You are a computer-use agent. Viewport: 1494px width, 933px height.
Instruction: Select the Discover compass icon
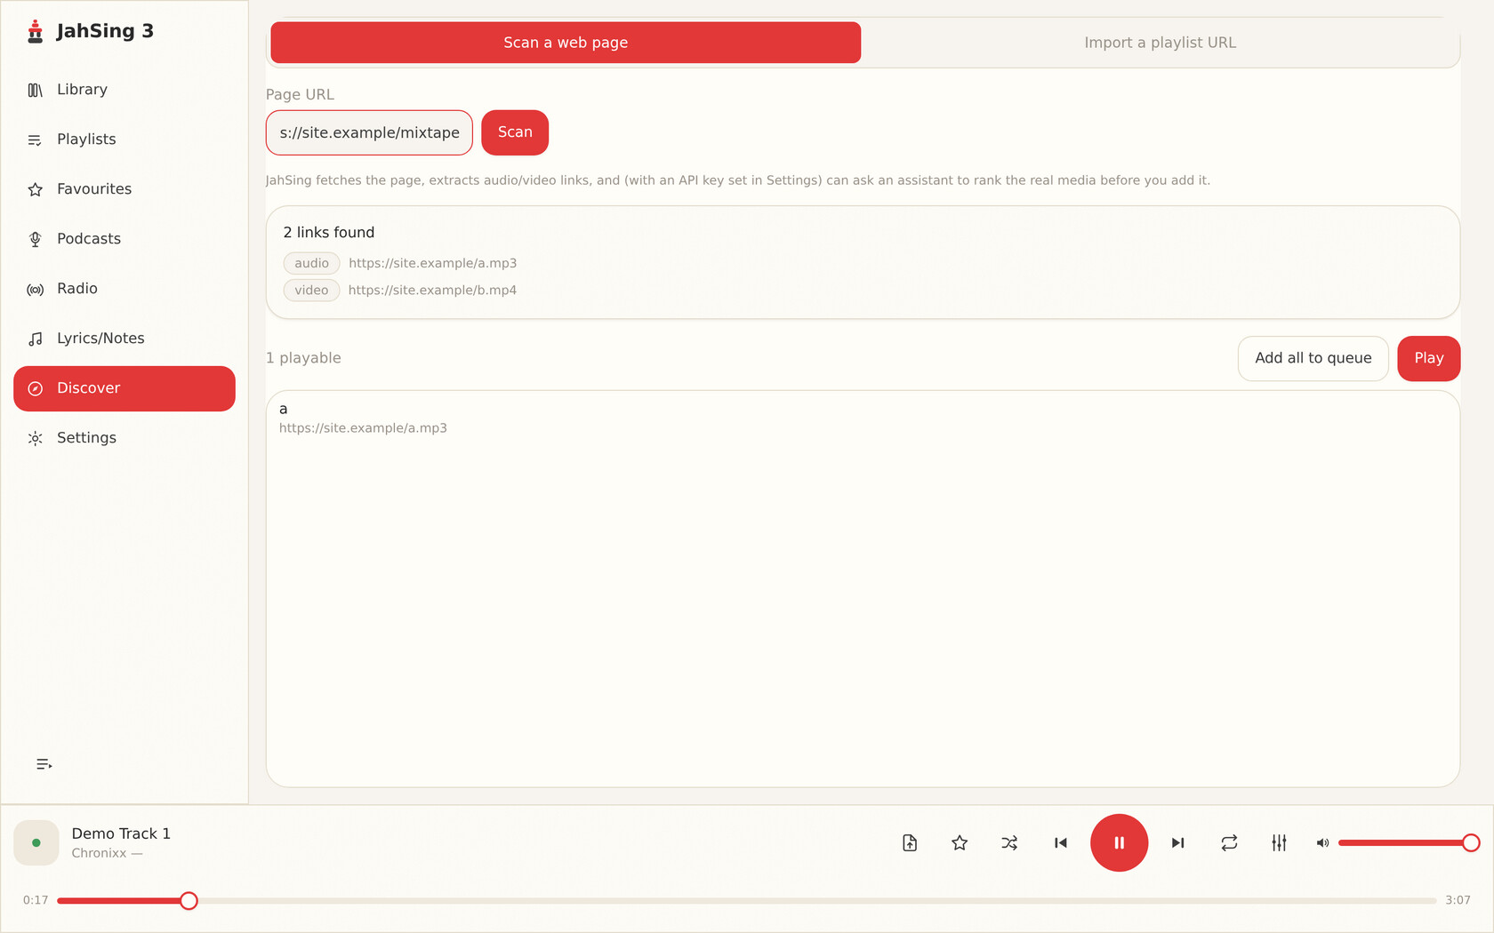point(35,389)
